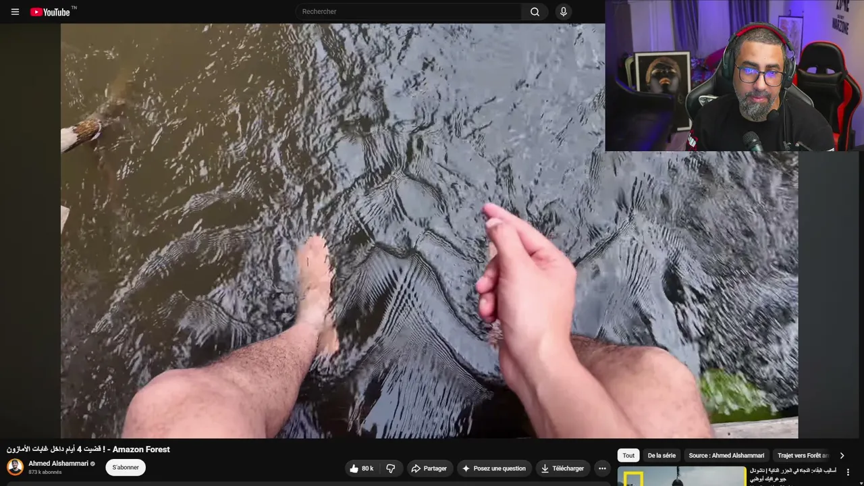Viewport: 864px width, 486px height.
Task: Select the Trajet vers Forêt chip
Action: [803, 456]
